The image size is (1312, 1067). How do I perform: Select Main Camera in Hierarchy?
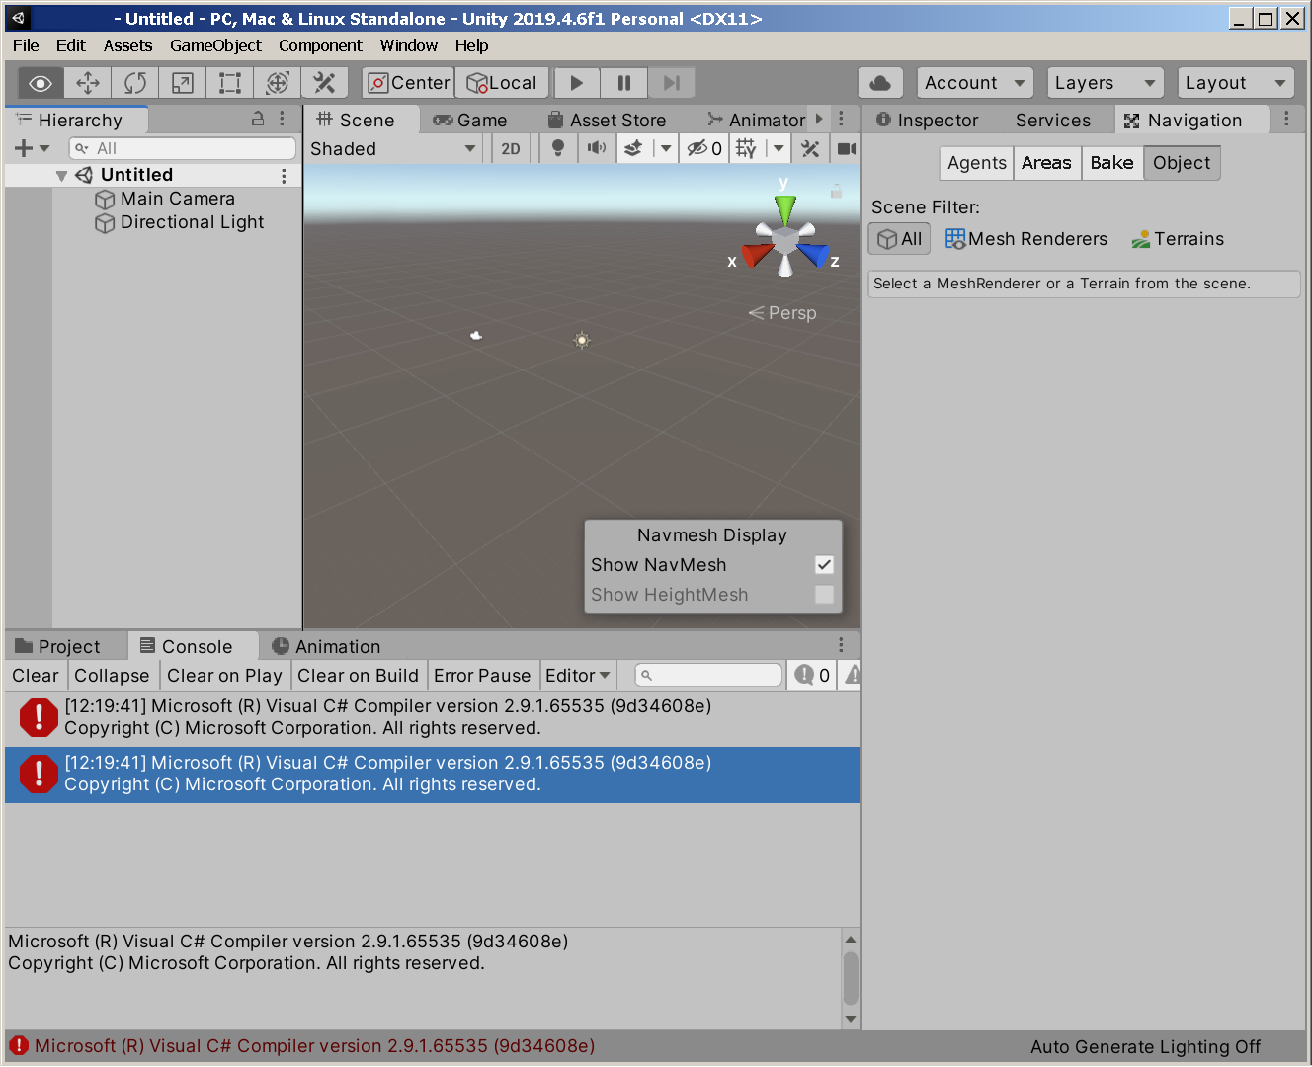[x=164, y=199]
